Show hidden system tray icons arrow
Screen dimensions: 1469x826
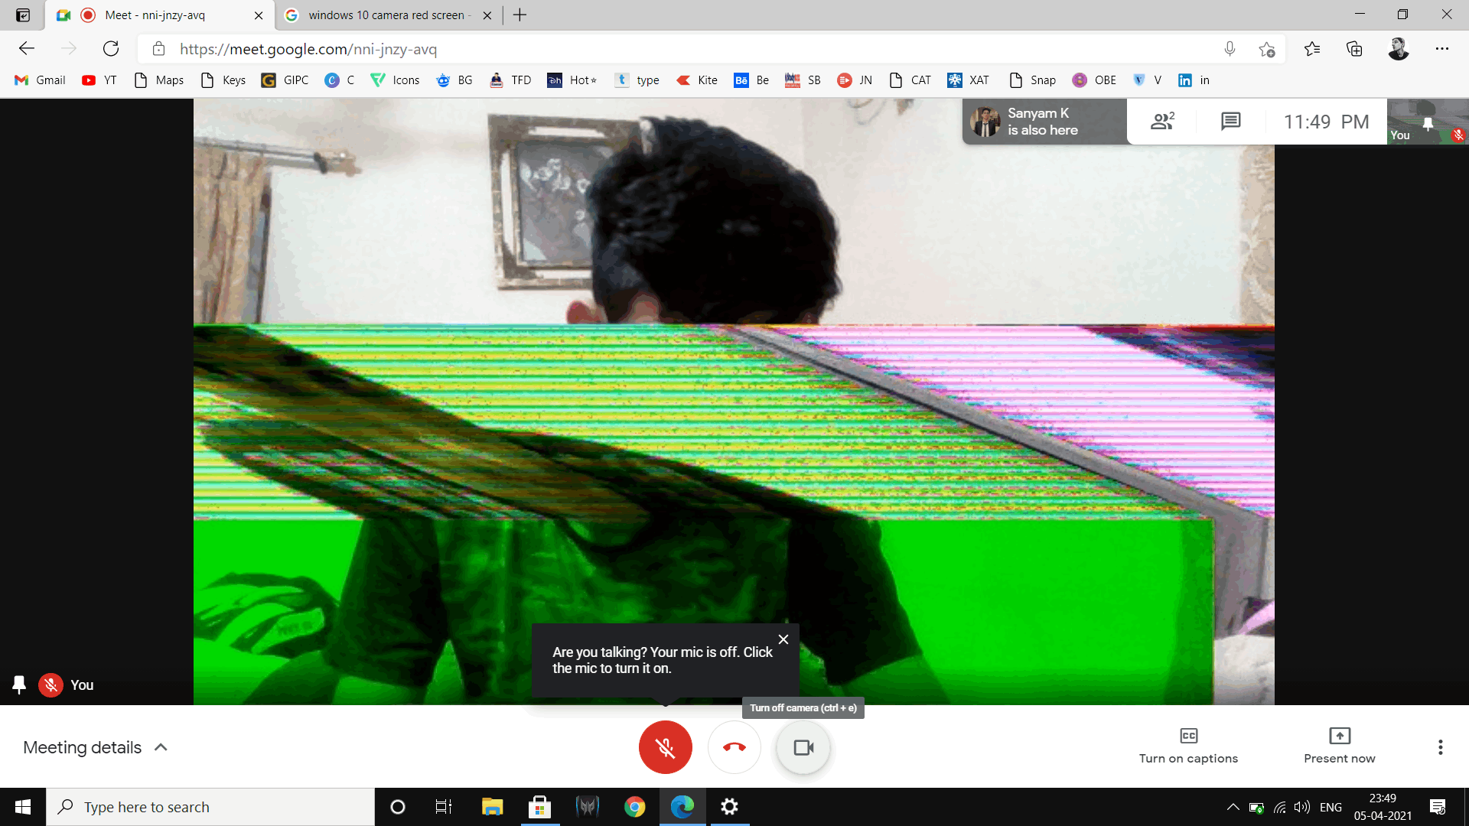click(1233, 807)
